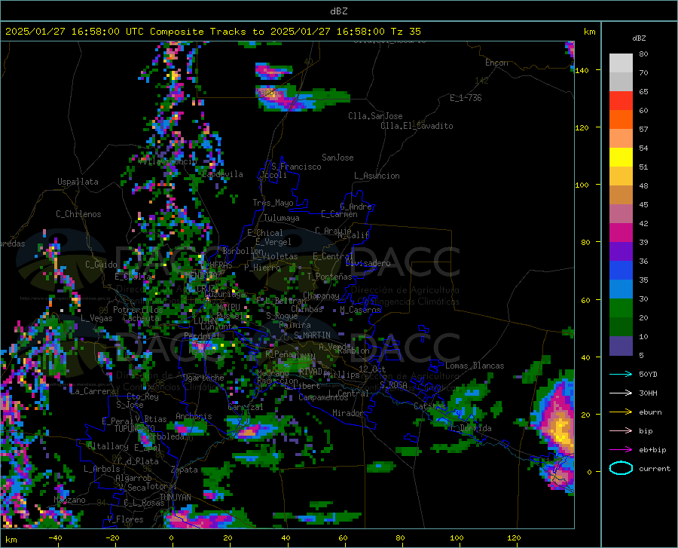Click the Manzano place label
678x548 pixels.
69,500
